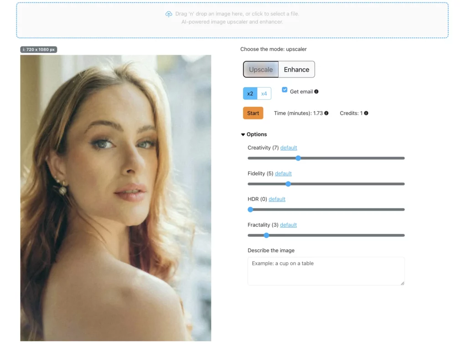The image size is (467, 347).
Task: Click the info icon beside Get email
Action: click(x=317, y=91)
